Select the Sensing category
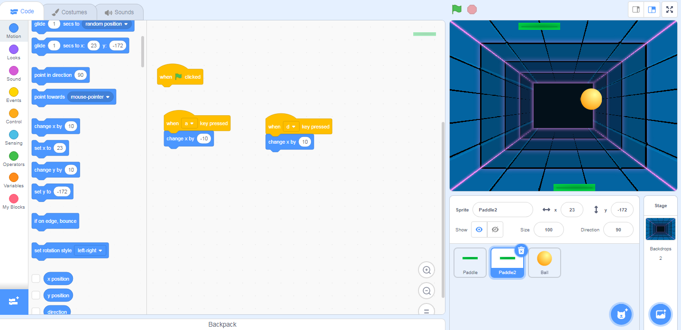 [x=14, y=137]
